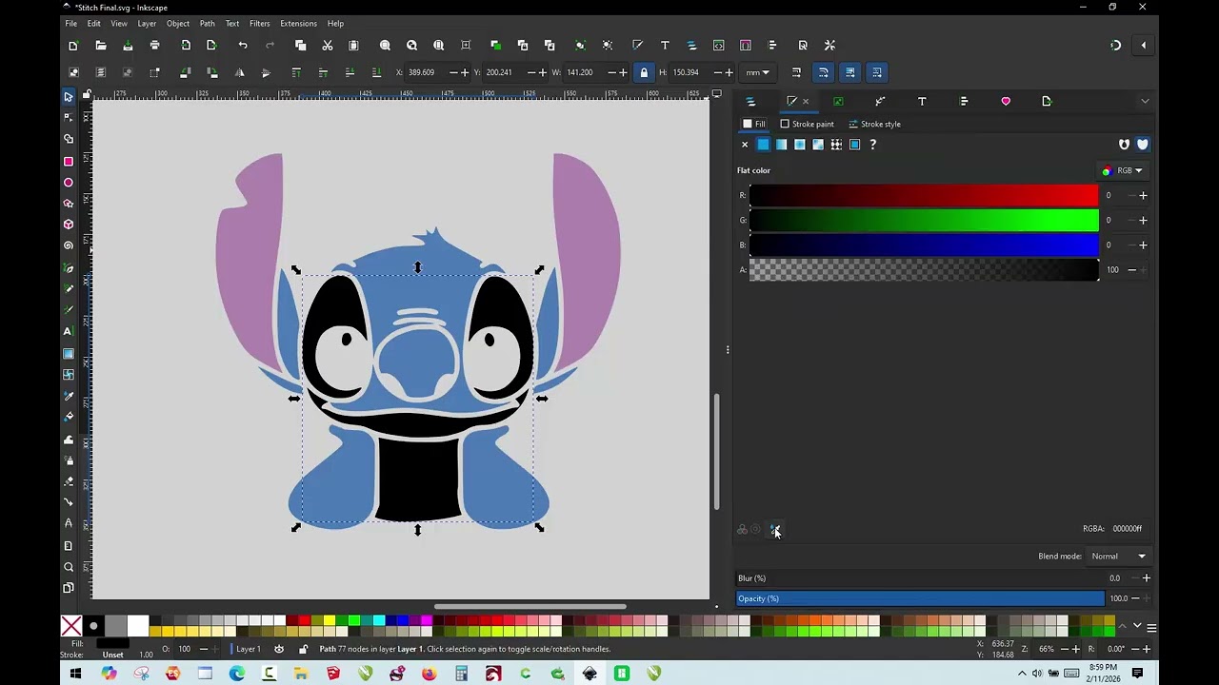Switch to the Stroke style tab

tap(874, 124)
